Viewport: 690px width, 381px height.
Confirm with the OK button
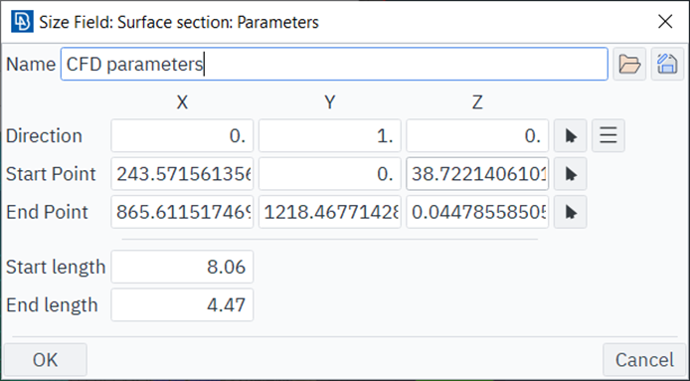tap(46, 360)
